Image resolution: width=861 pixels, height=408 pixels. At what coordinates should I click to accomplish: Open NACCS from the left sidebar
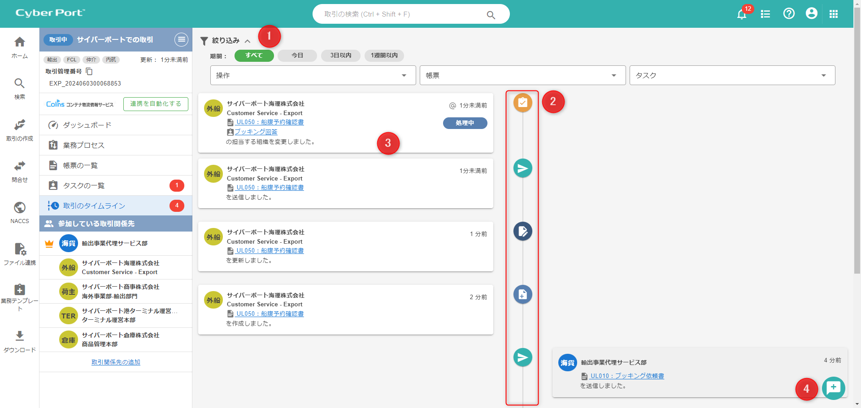pyautogui.click(x=20, y=212)
